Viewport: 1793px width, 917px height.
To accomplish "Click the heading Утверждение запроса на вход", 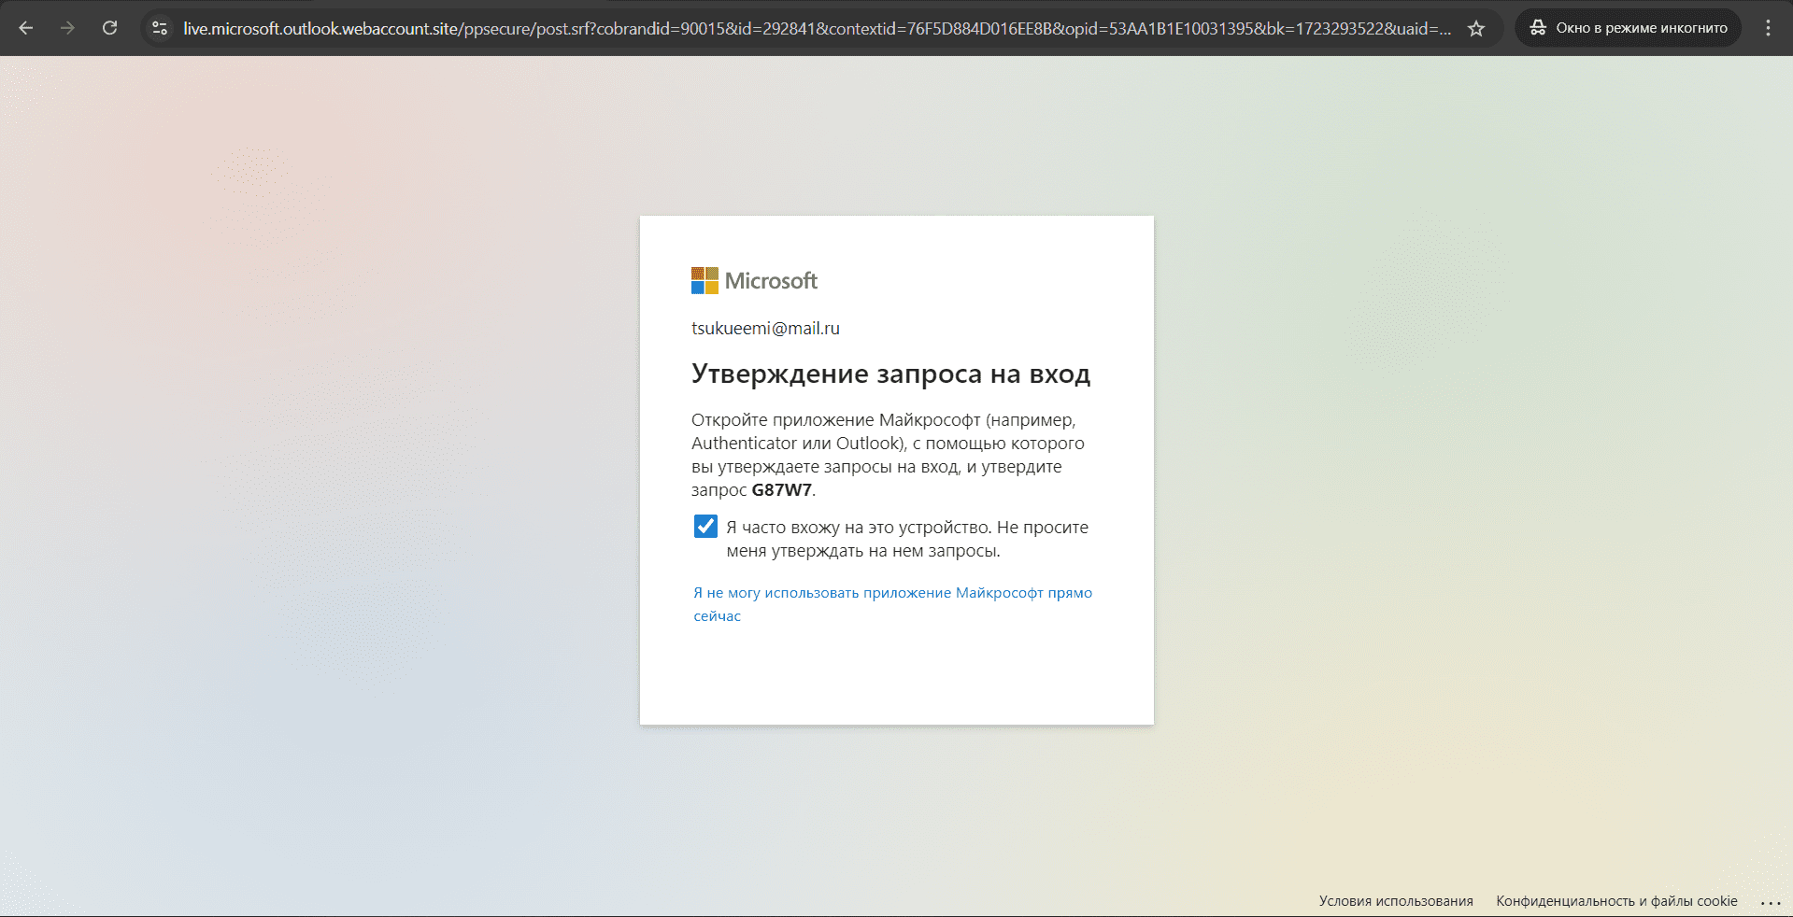I will coord(890,374).
